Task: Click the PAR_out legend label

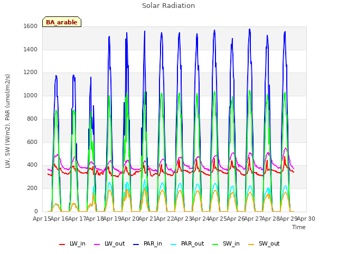Action: tap(192, 243)
